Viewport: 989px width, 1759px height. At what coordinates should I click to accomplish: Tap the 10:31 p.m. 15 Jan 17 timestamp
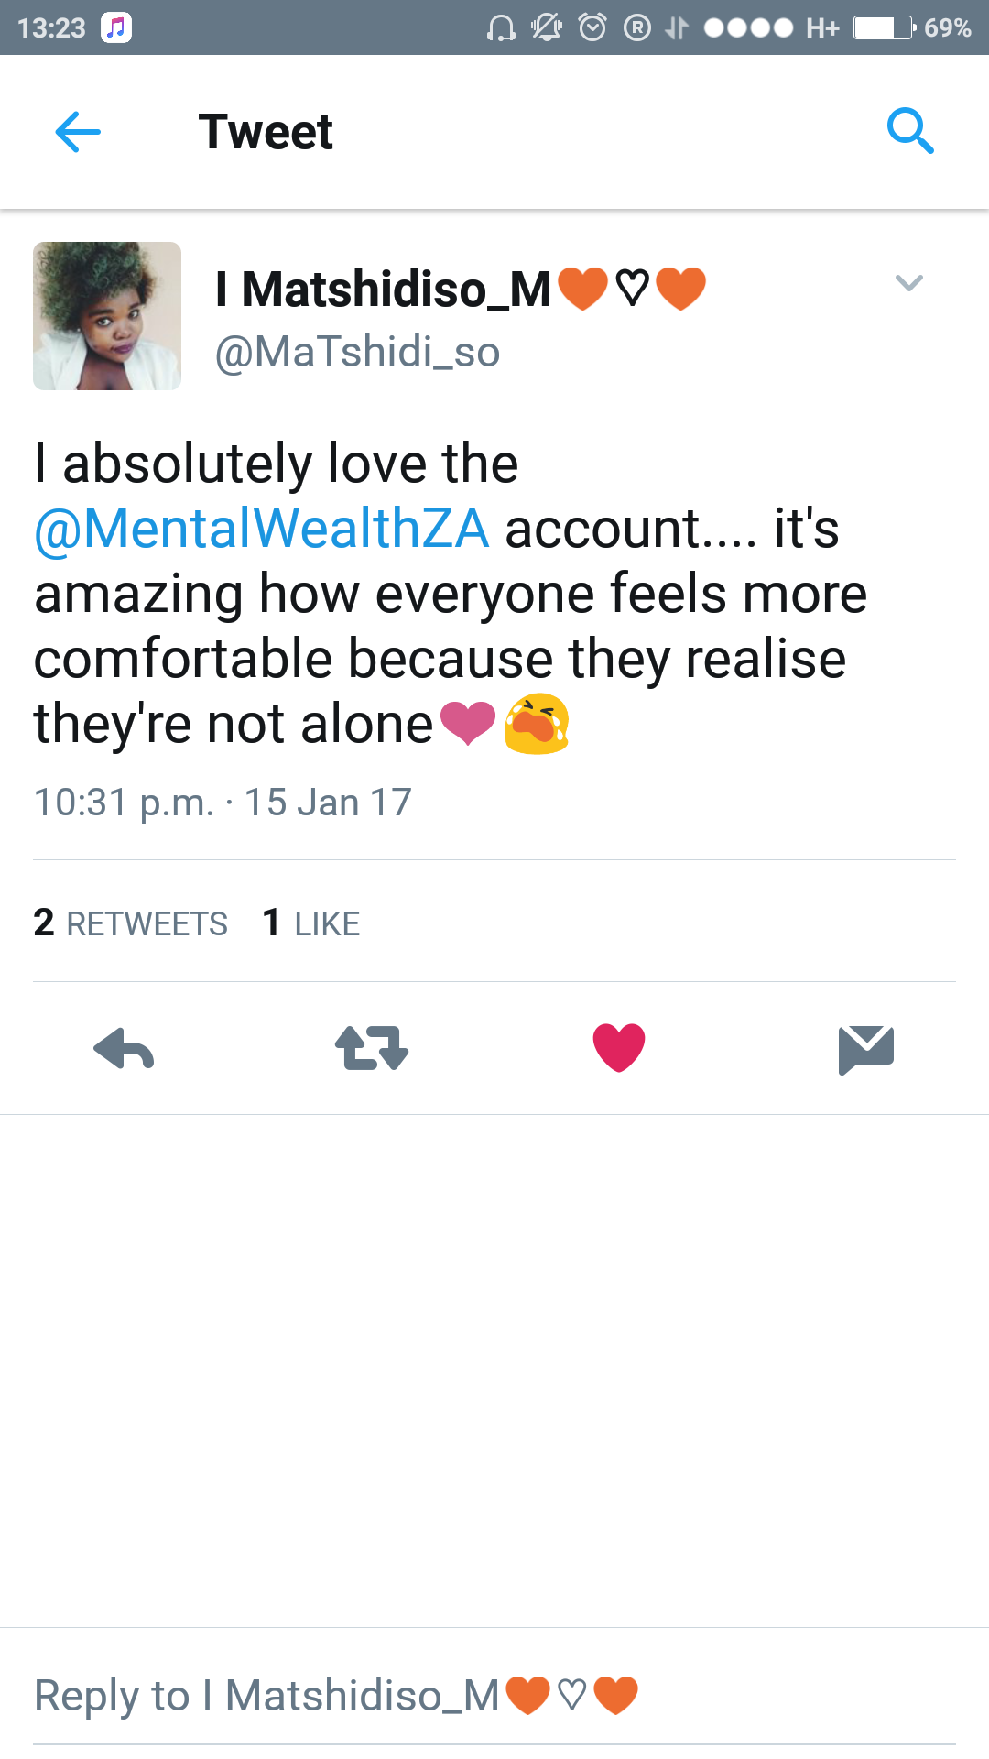(x=223, y=803)
